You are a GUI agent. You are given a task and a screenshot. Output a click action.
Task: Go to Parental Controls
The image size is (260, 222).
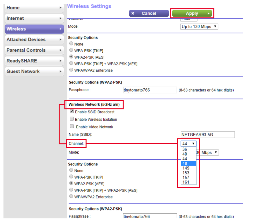[34, 50]
